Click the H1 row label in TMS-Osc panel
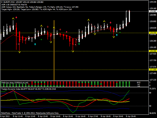Viewport: 157px width, 118px height. coord(139,85)
